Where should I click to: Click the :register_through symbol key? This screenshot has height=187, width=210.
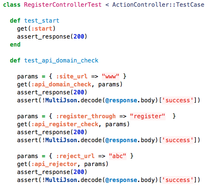[86, 116]
